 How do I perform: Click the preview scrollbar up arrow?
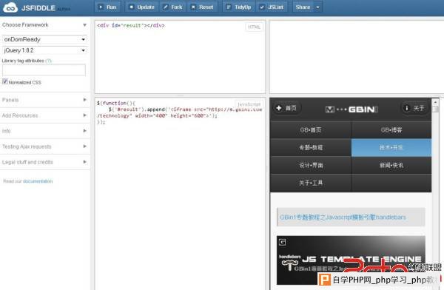click(435, 101)
